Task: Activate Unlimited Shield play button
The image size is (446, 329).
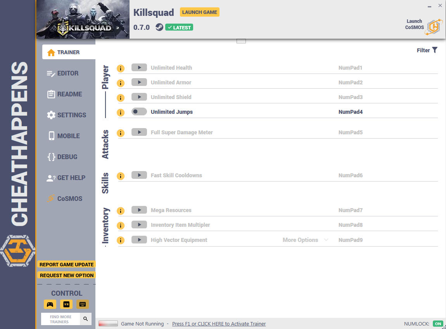Action: (139, 97)
